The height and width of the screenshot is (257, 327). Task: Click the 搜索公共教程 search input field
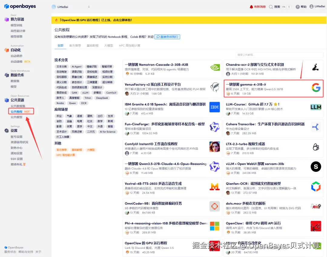(x=279, y=55)
